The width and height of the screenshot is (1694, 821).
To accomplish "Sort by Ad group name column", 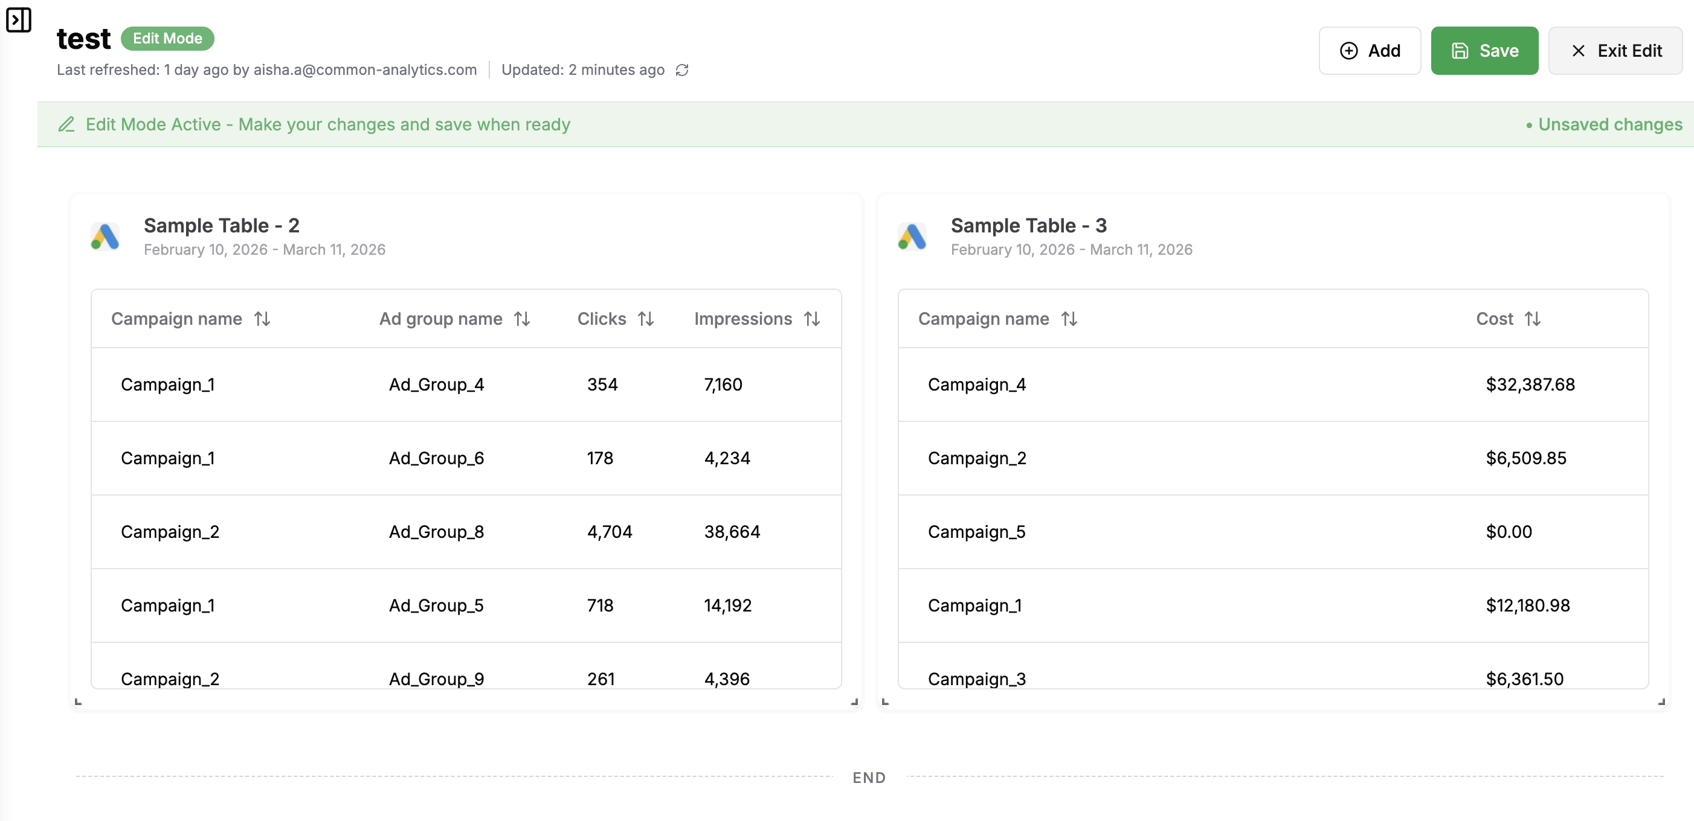I will pos(522,319).
